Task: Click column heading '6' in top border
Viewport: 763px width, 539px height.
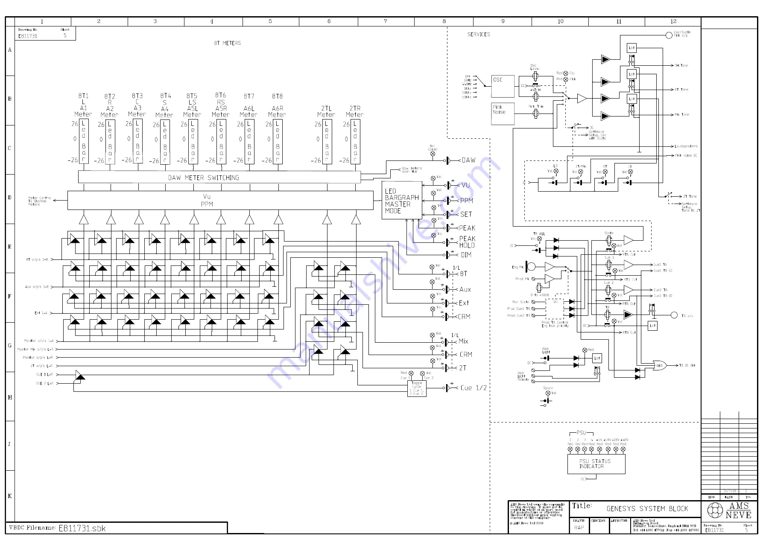Action: pyautogui.click(x=329, y=21)
